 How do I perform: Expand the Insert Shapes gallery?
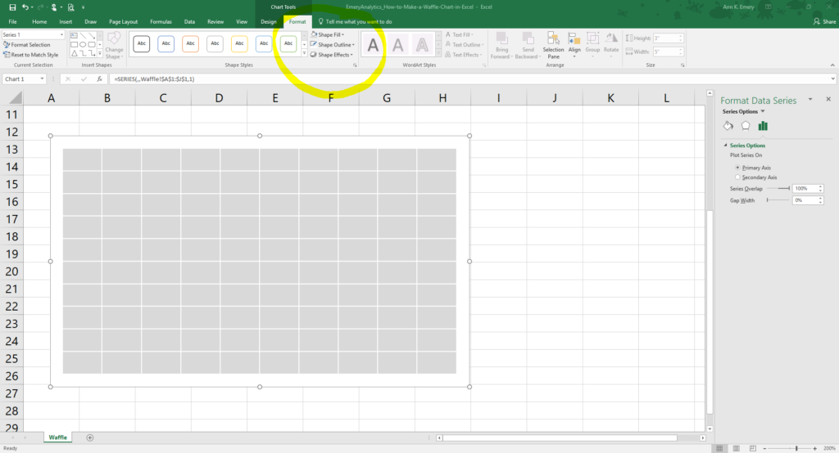point(100,53)
